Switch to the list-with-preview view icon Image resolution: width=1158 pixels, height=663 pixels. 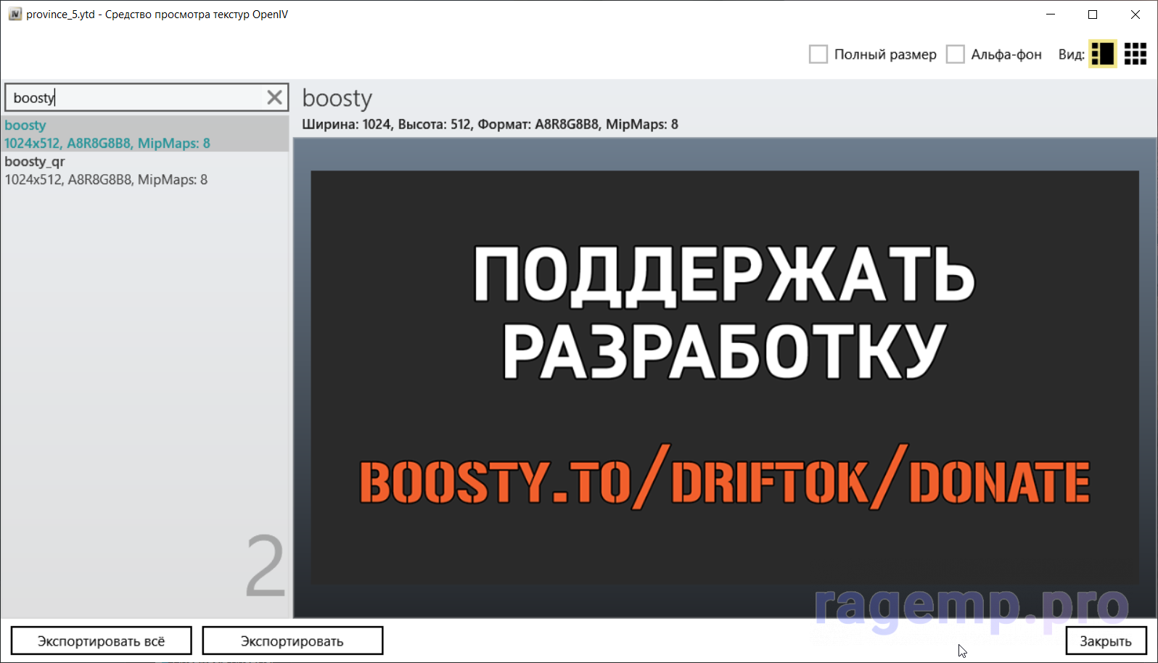click(x=1102, y=54)
